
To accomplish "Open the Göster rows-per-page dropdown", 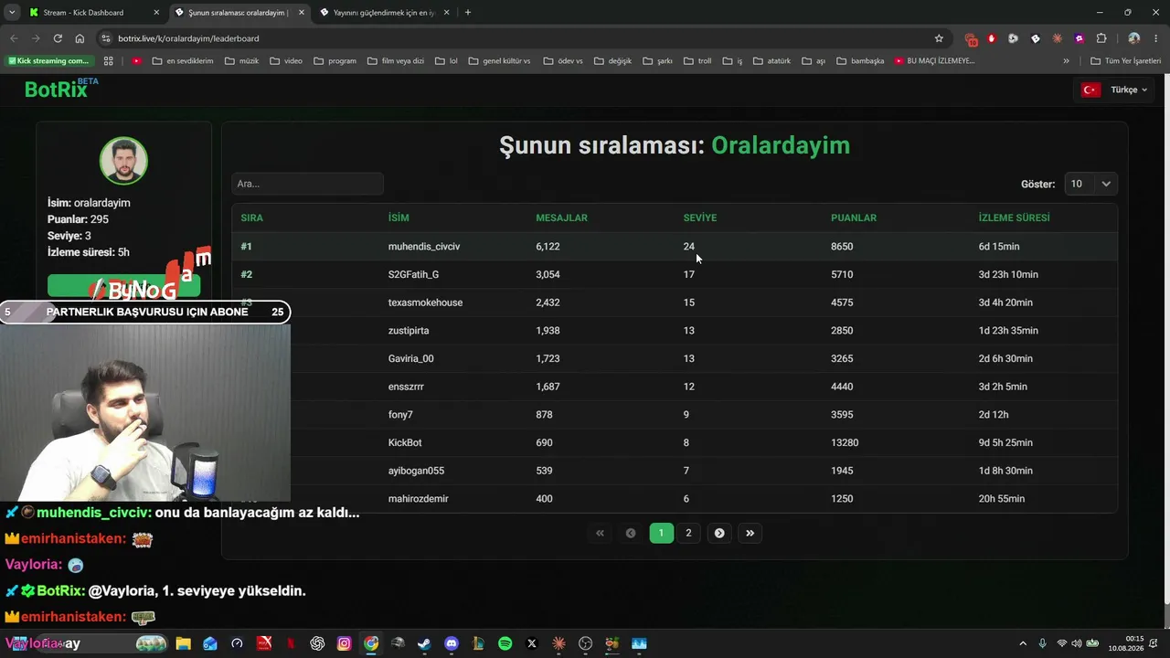I will [x=1090, y=184].
